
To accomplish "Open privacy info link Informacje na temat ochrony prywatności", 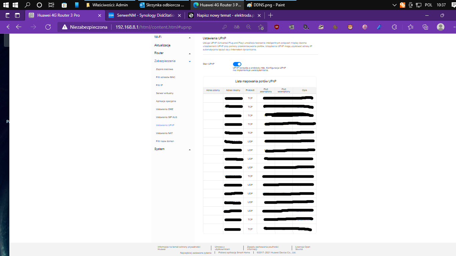I will (x=179, y=248).
